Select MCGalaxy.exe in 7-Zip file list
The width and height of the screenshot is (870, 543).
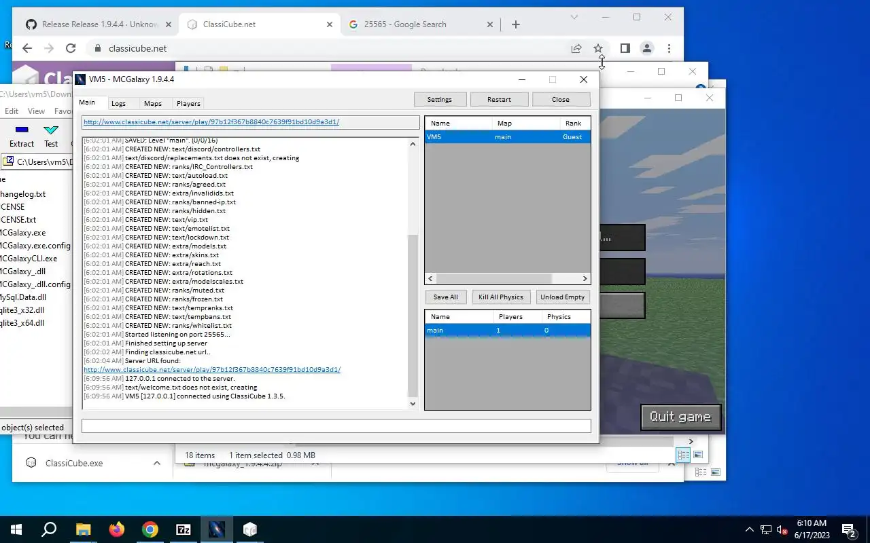22,233
